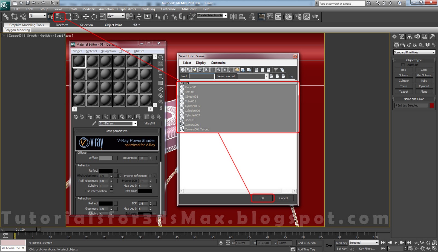Image resolution: width=438 pixels, height=252 pixels.
Task: Click the Find input field
Action: tap(202, 76)
